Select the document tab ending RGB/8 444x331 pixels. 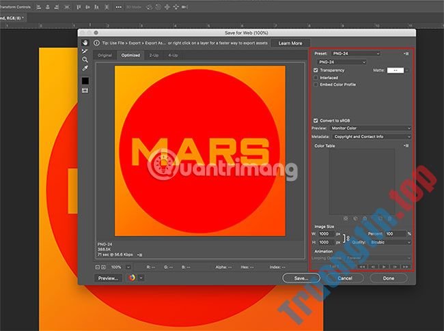[12, 18]
